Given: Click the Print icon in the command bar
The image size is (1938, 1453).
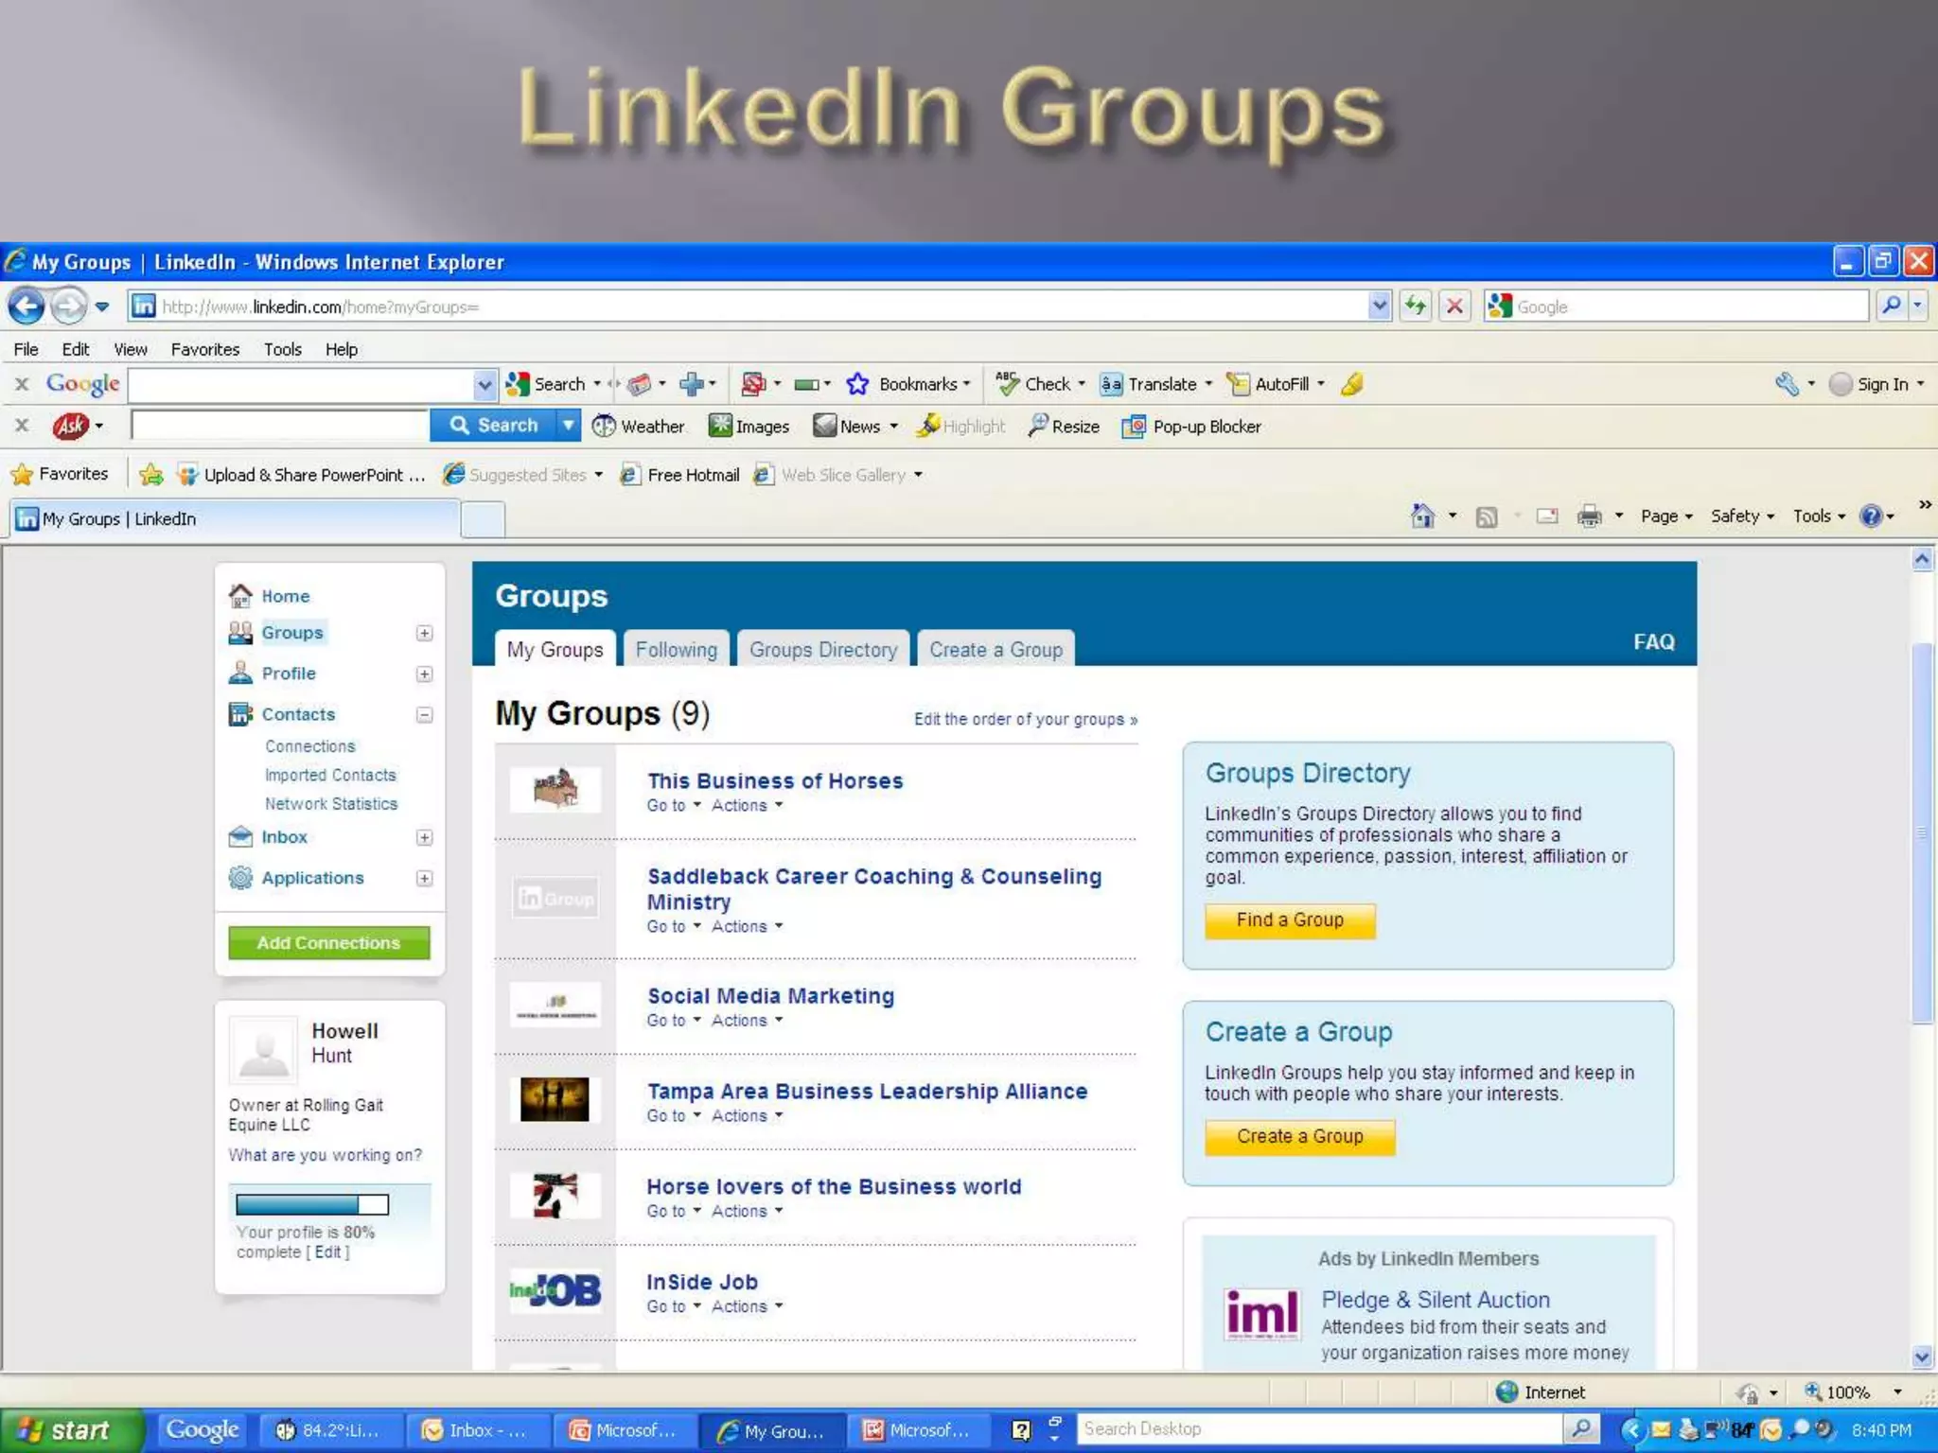Looking at the screenshot, I should 1589,516.
